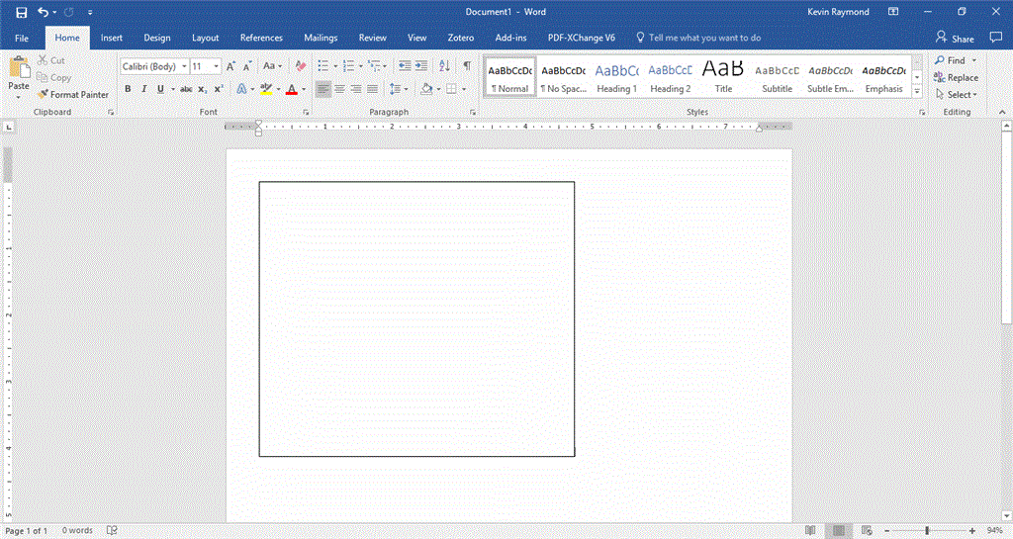This screenshot has height=539, width=1013.
Task: Switch to the Layout tab
Action: point(205,38)
